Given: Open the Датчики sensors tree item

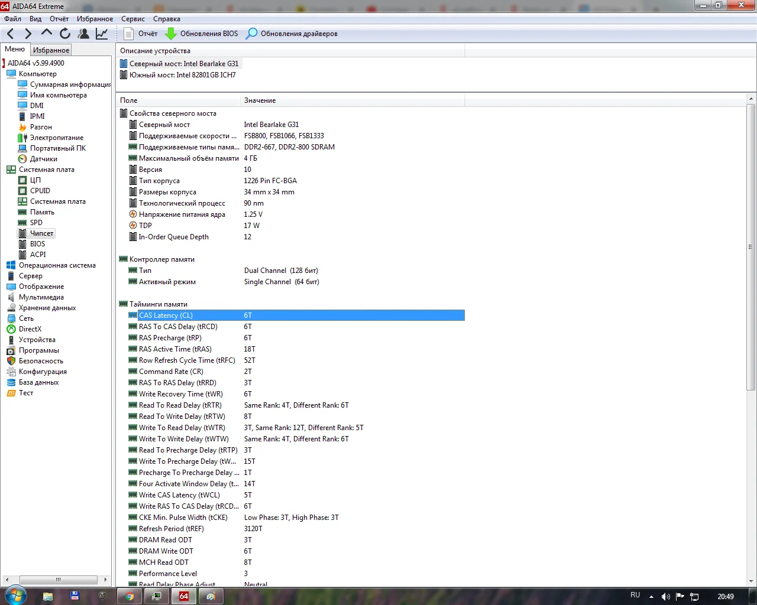Looking at the screenshot, I should click(x=44, y=159).
